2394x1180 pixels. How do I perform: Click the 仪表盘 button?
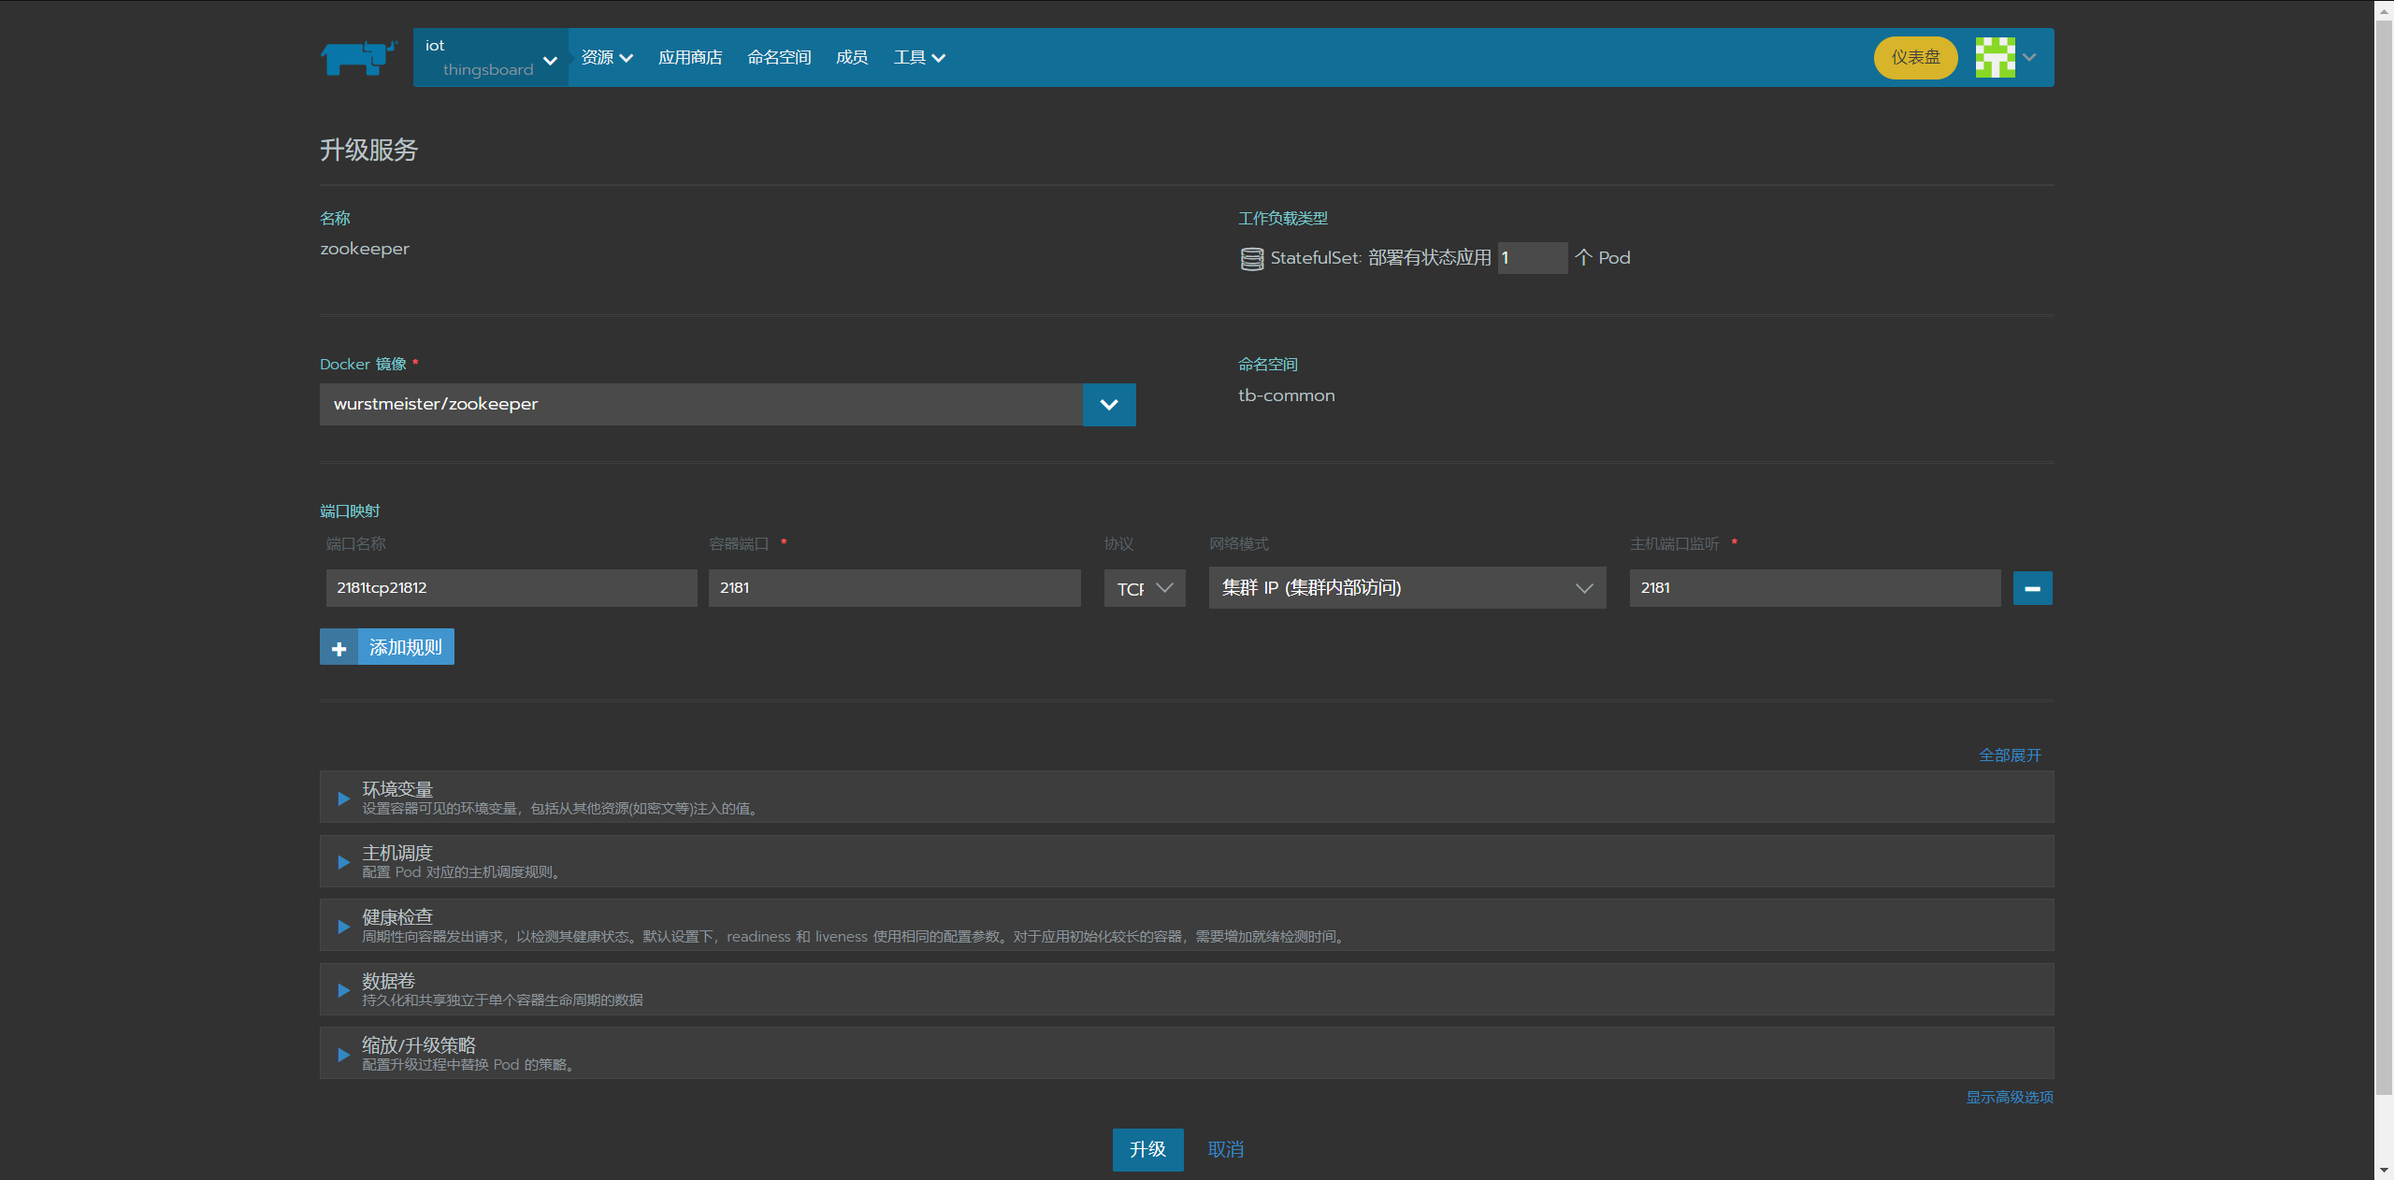(x=1915, y=57)
